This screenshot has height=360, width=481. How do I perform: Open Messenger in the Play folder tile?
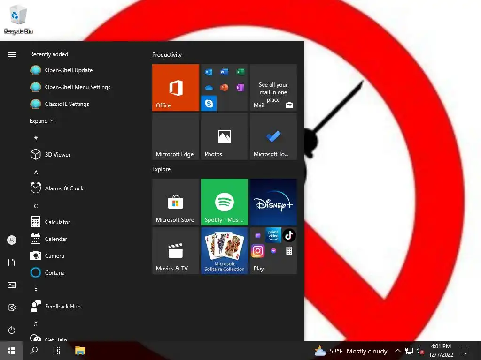point(273,251)
